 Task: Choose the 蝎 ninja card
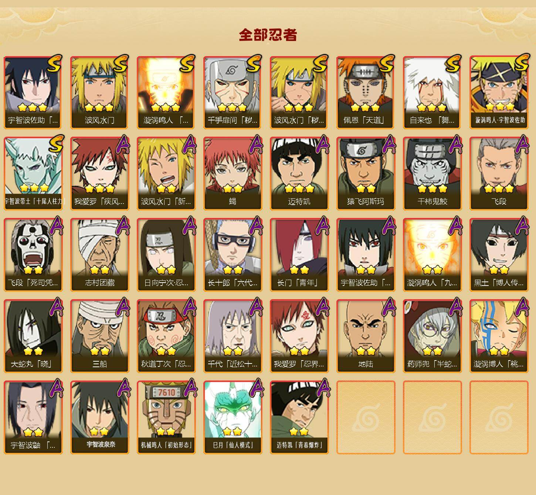pyautogui.click(x=233, y=174)
